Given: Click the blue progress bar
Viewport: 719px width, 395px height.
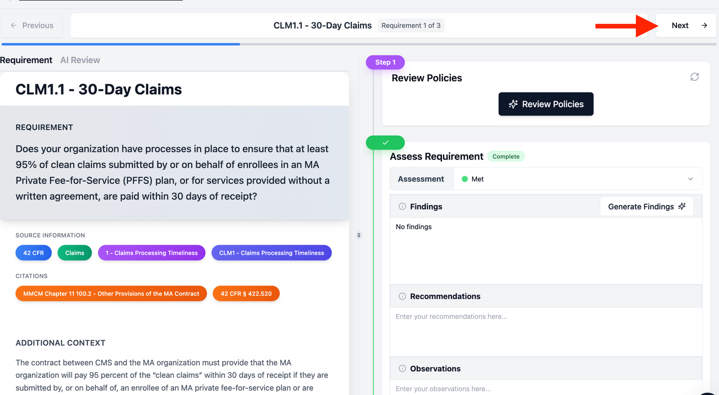Looking at the screenshot, I should click(x=121, y=44).
